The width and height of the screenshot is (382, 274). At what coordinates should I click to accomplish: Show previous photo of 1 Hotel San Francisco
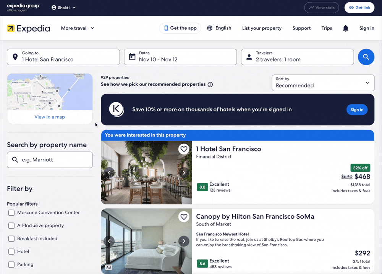pyautogui.click(x=109, y=172)
